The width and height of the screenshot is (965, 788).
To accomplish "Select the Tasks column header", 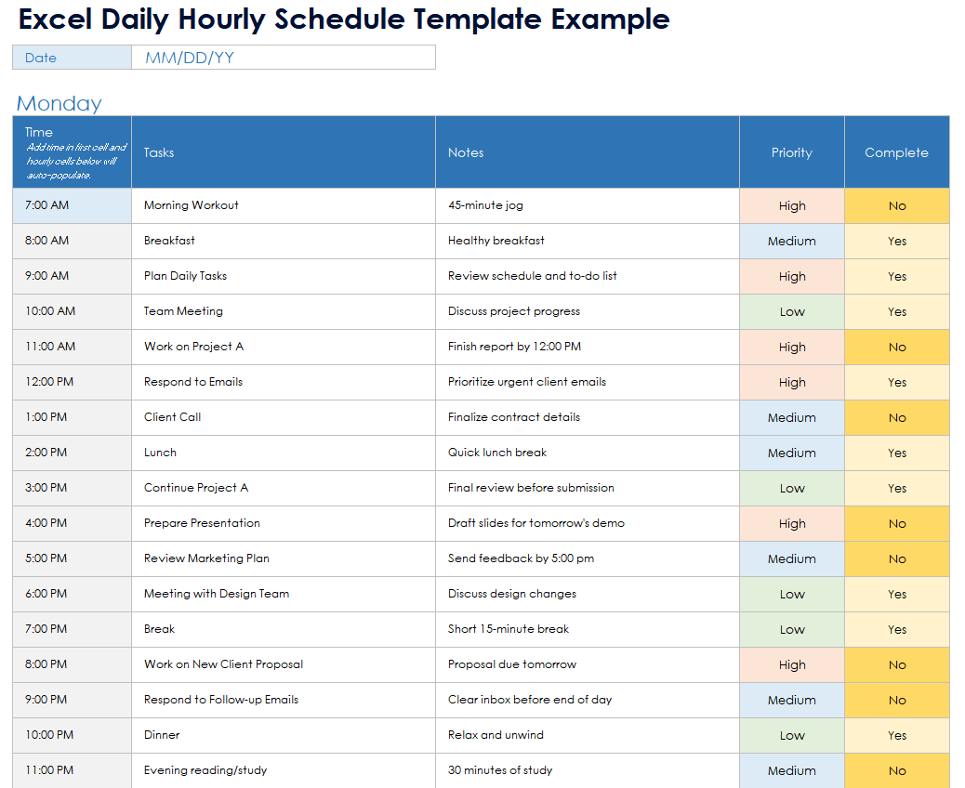I will pos(159,152).
